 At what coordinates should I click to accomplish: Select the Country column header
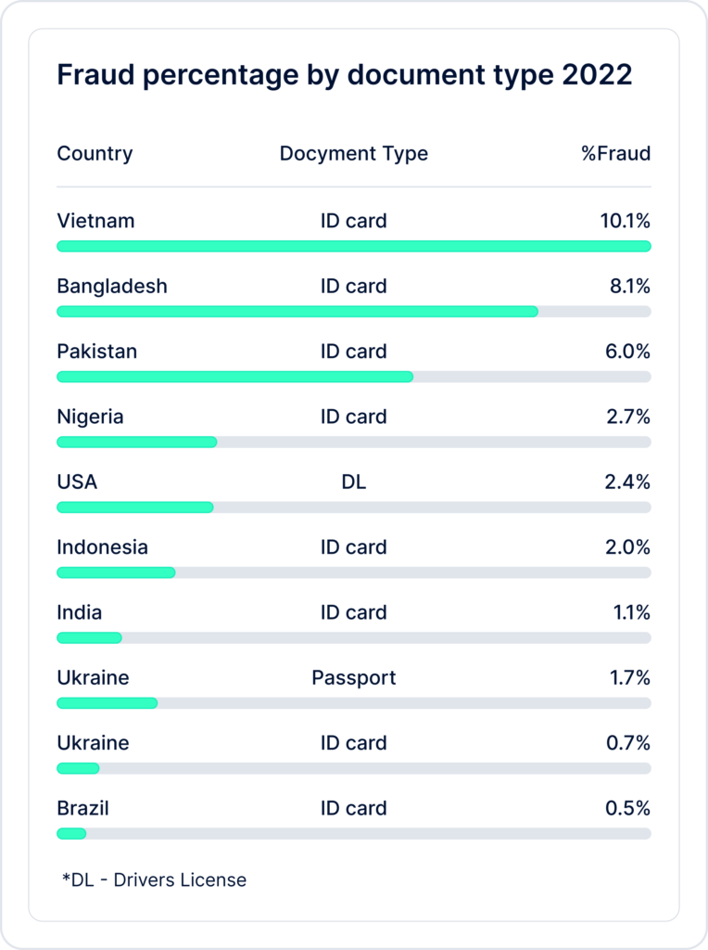point(95,154)
